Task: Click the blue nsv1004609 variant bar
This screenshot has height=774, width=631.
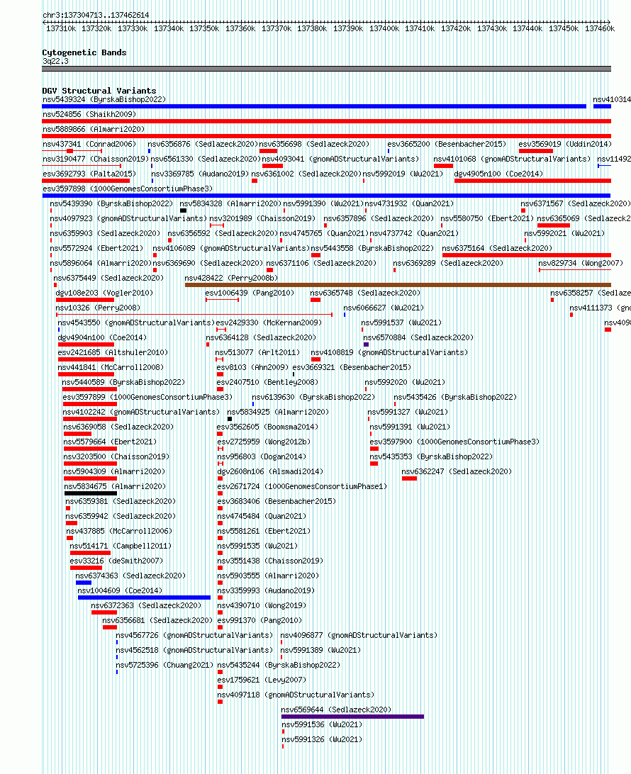Action: coord(144,598)
